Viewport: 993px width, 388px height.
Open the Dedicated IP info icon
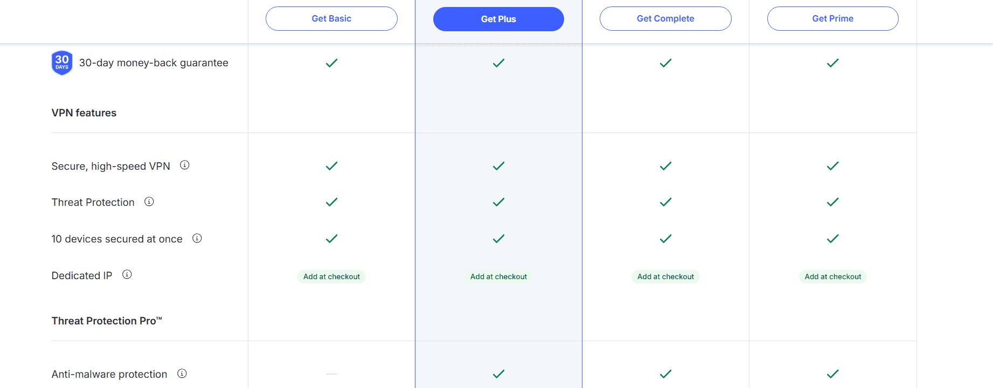tap(127, 274)
